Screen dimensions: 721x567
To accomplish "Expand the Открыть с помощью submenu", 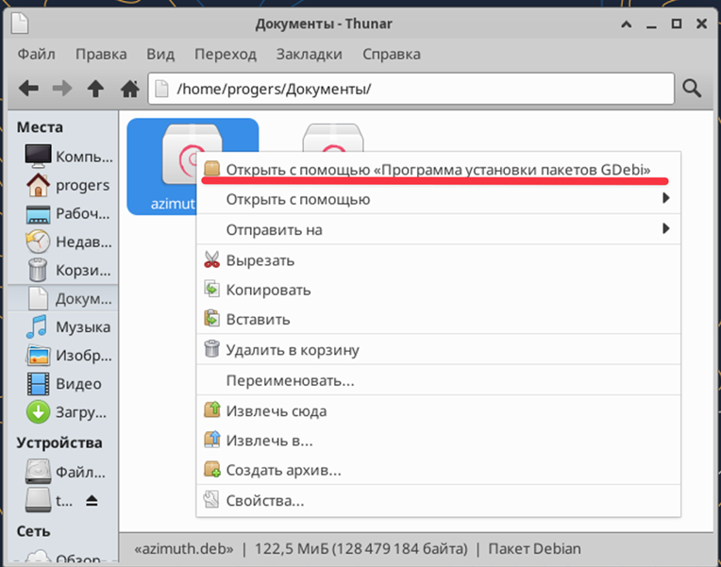I will [x=438, y=199].
